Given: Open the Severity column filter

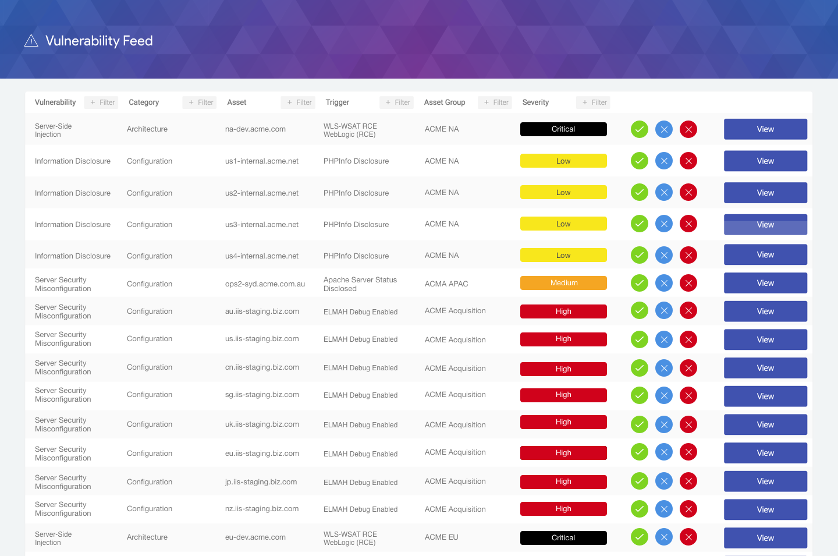Looking at the screenshot, I should tap(593, 102).
